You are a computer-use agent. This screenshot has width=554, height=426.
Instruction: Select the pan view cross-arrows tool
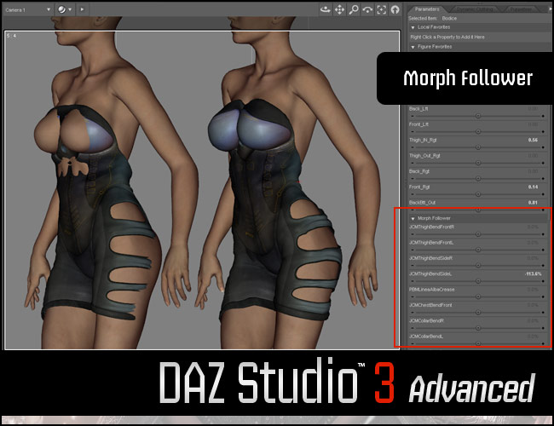(x=339, y=9)
